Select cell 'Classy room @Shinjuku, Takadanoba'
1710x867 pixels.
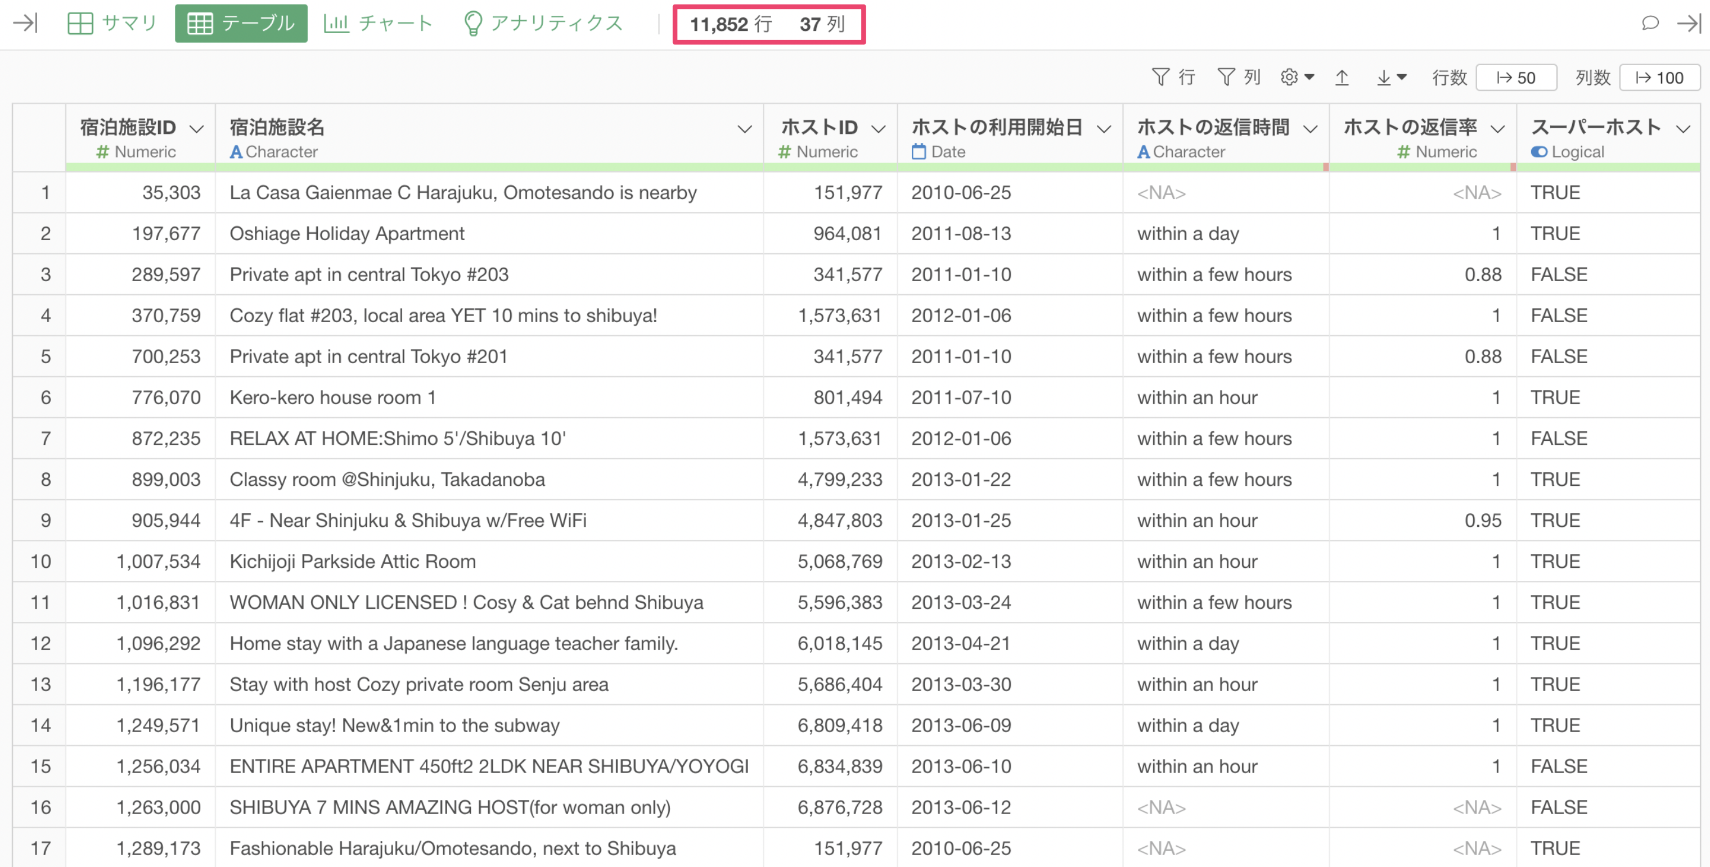coord(489,480)
